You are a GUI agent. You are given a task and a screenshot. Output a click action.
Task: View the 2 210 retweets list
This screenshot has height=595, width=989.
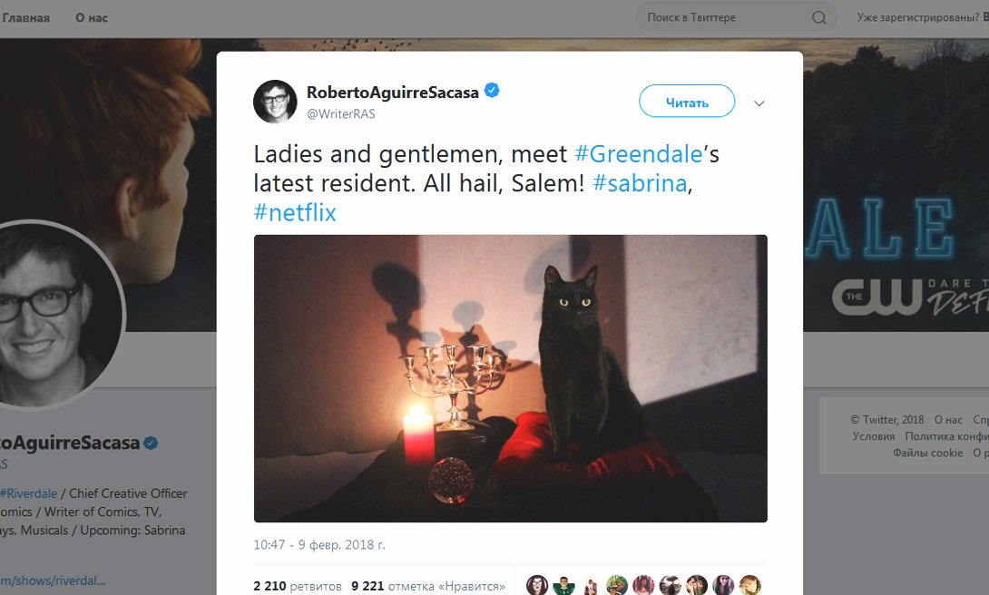(x=297, y=586)
